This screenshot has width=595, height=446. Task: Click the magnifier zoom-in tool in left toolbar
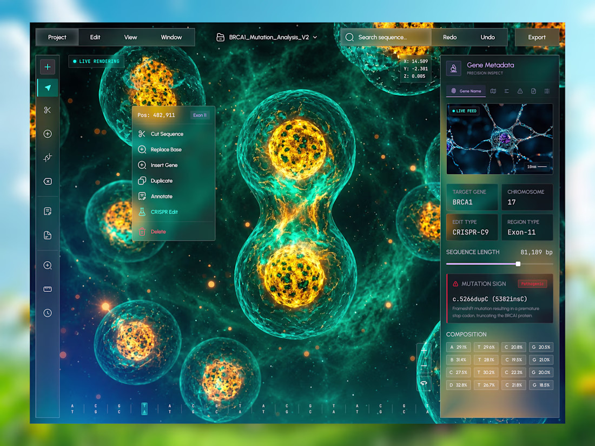48,265
